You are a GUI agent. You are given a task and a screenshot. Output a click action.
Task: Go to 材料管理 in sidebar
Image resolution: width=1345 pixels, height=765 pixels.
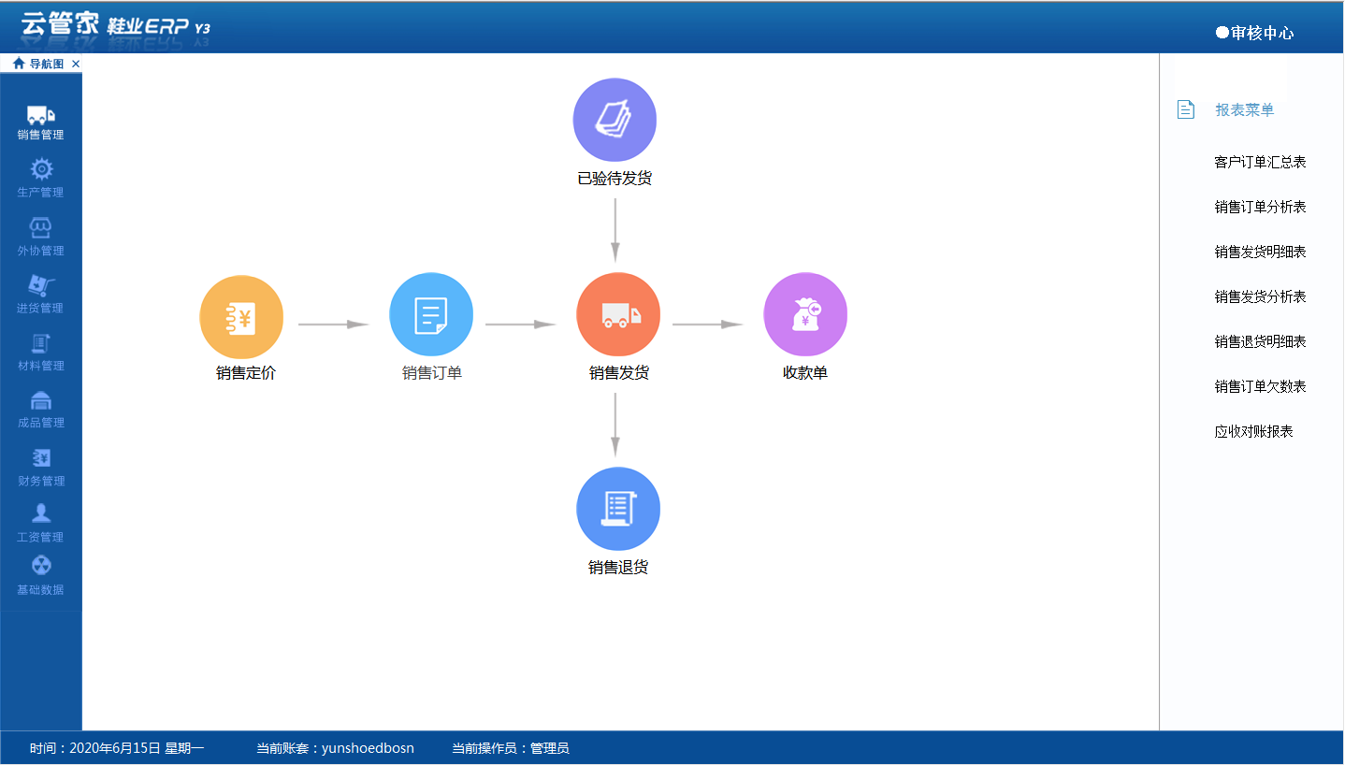(41, 351)
